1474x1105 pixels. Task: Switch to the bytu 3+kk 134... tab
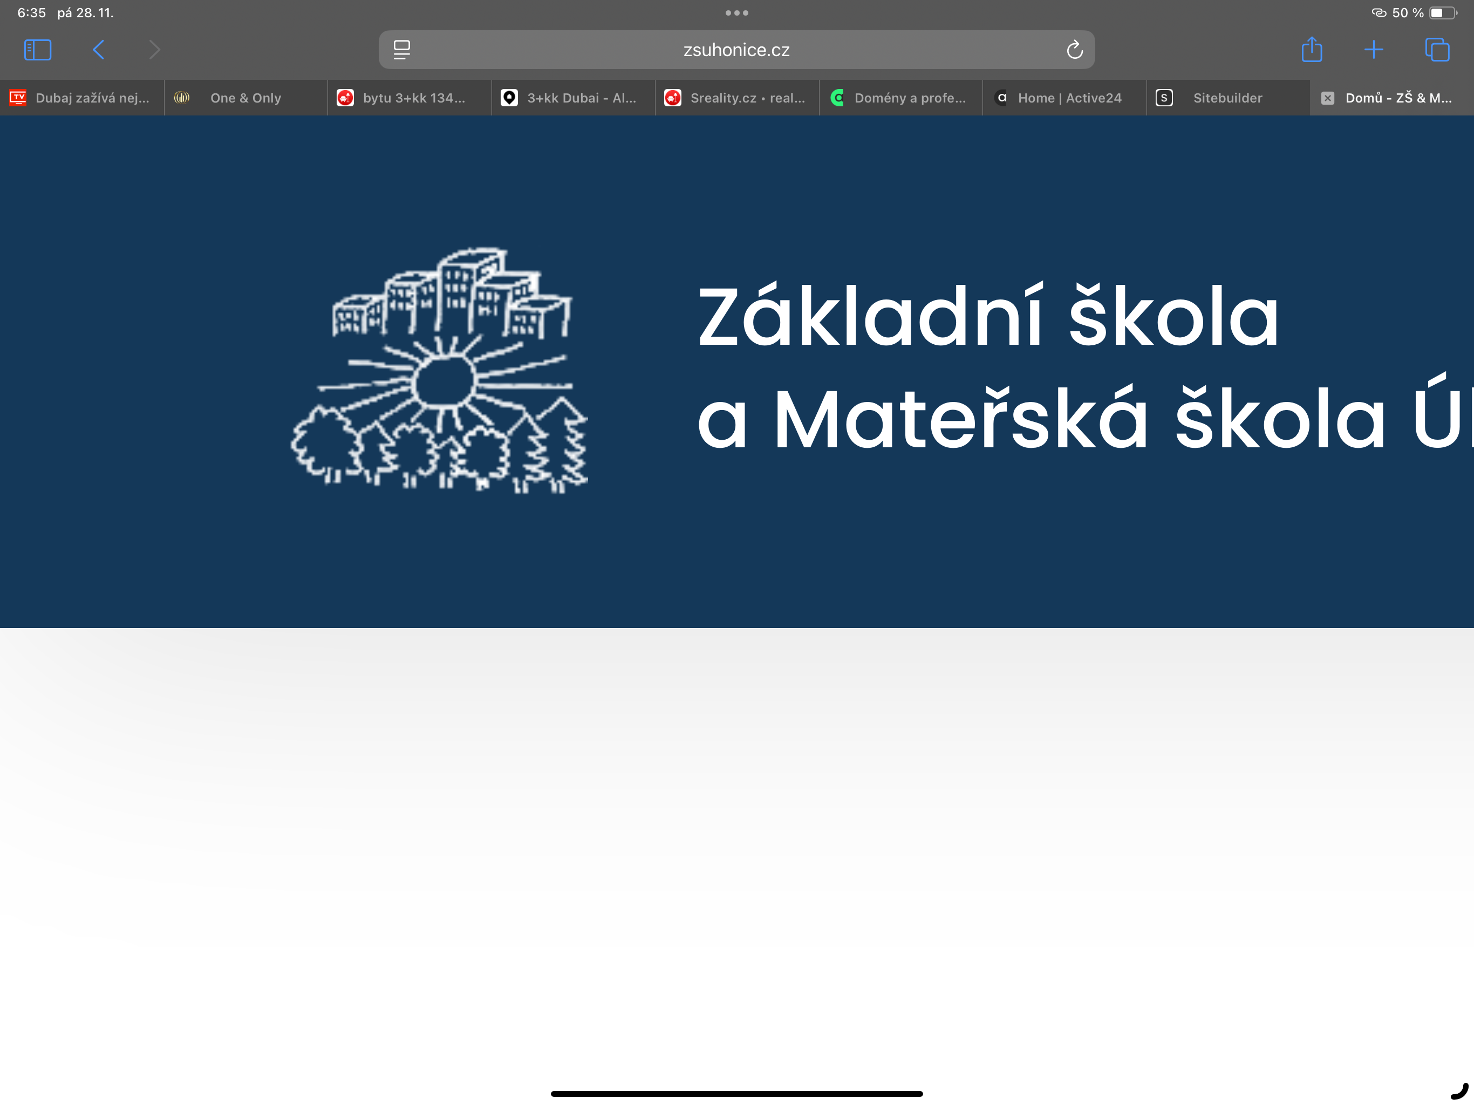pos(409,98)
